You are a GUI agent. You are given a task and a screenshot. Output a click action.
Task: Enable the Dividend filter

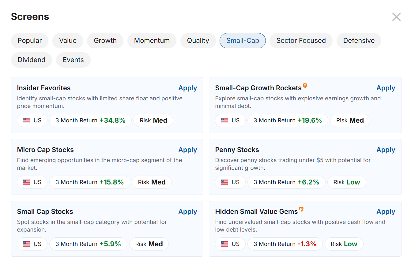coord(31,60)
